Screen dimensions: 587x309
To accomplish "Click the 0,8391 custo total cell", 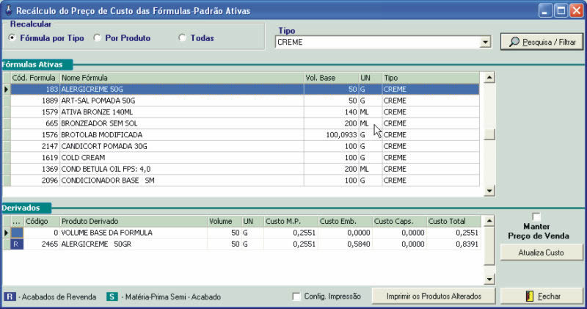I will tap(453, 244).
